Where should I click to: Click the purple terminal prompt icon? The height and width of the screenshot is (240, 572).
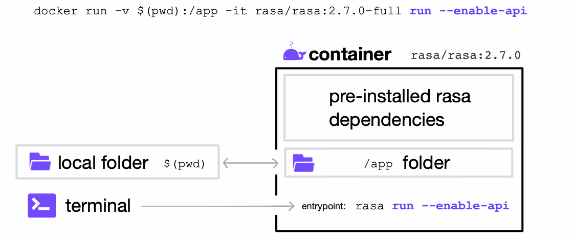click(41, 205)
